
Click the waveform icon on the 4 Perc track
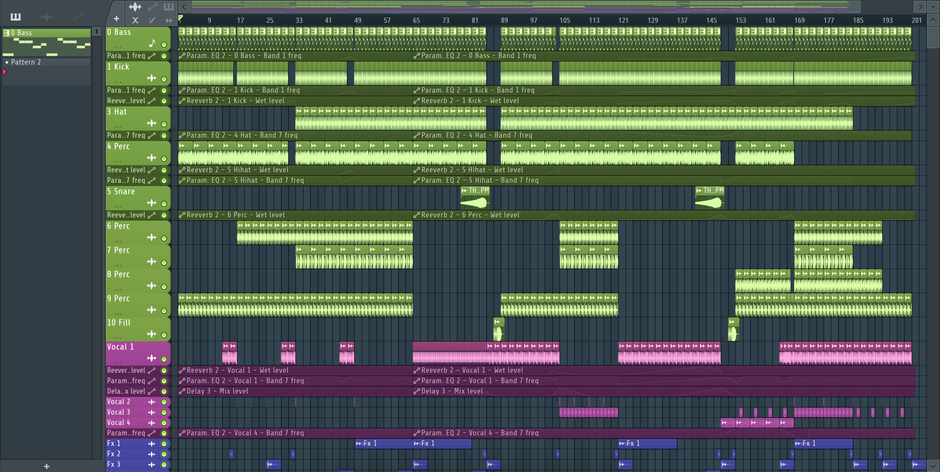point(151,158)
